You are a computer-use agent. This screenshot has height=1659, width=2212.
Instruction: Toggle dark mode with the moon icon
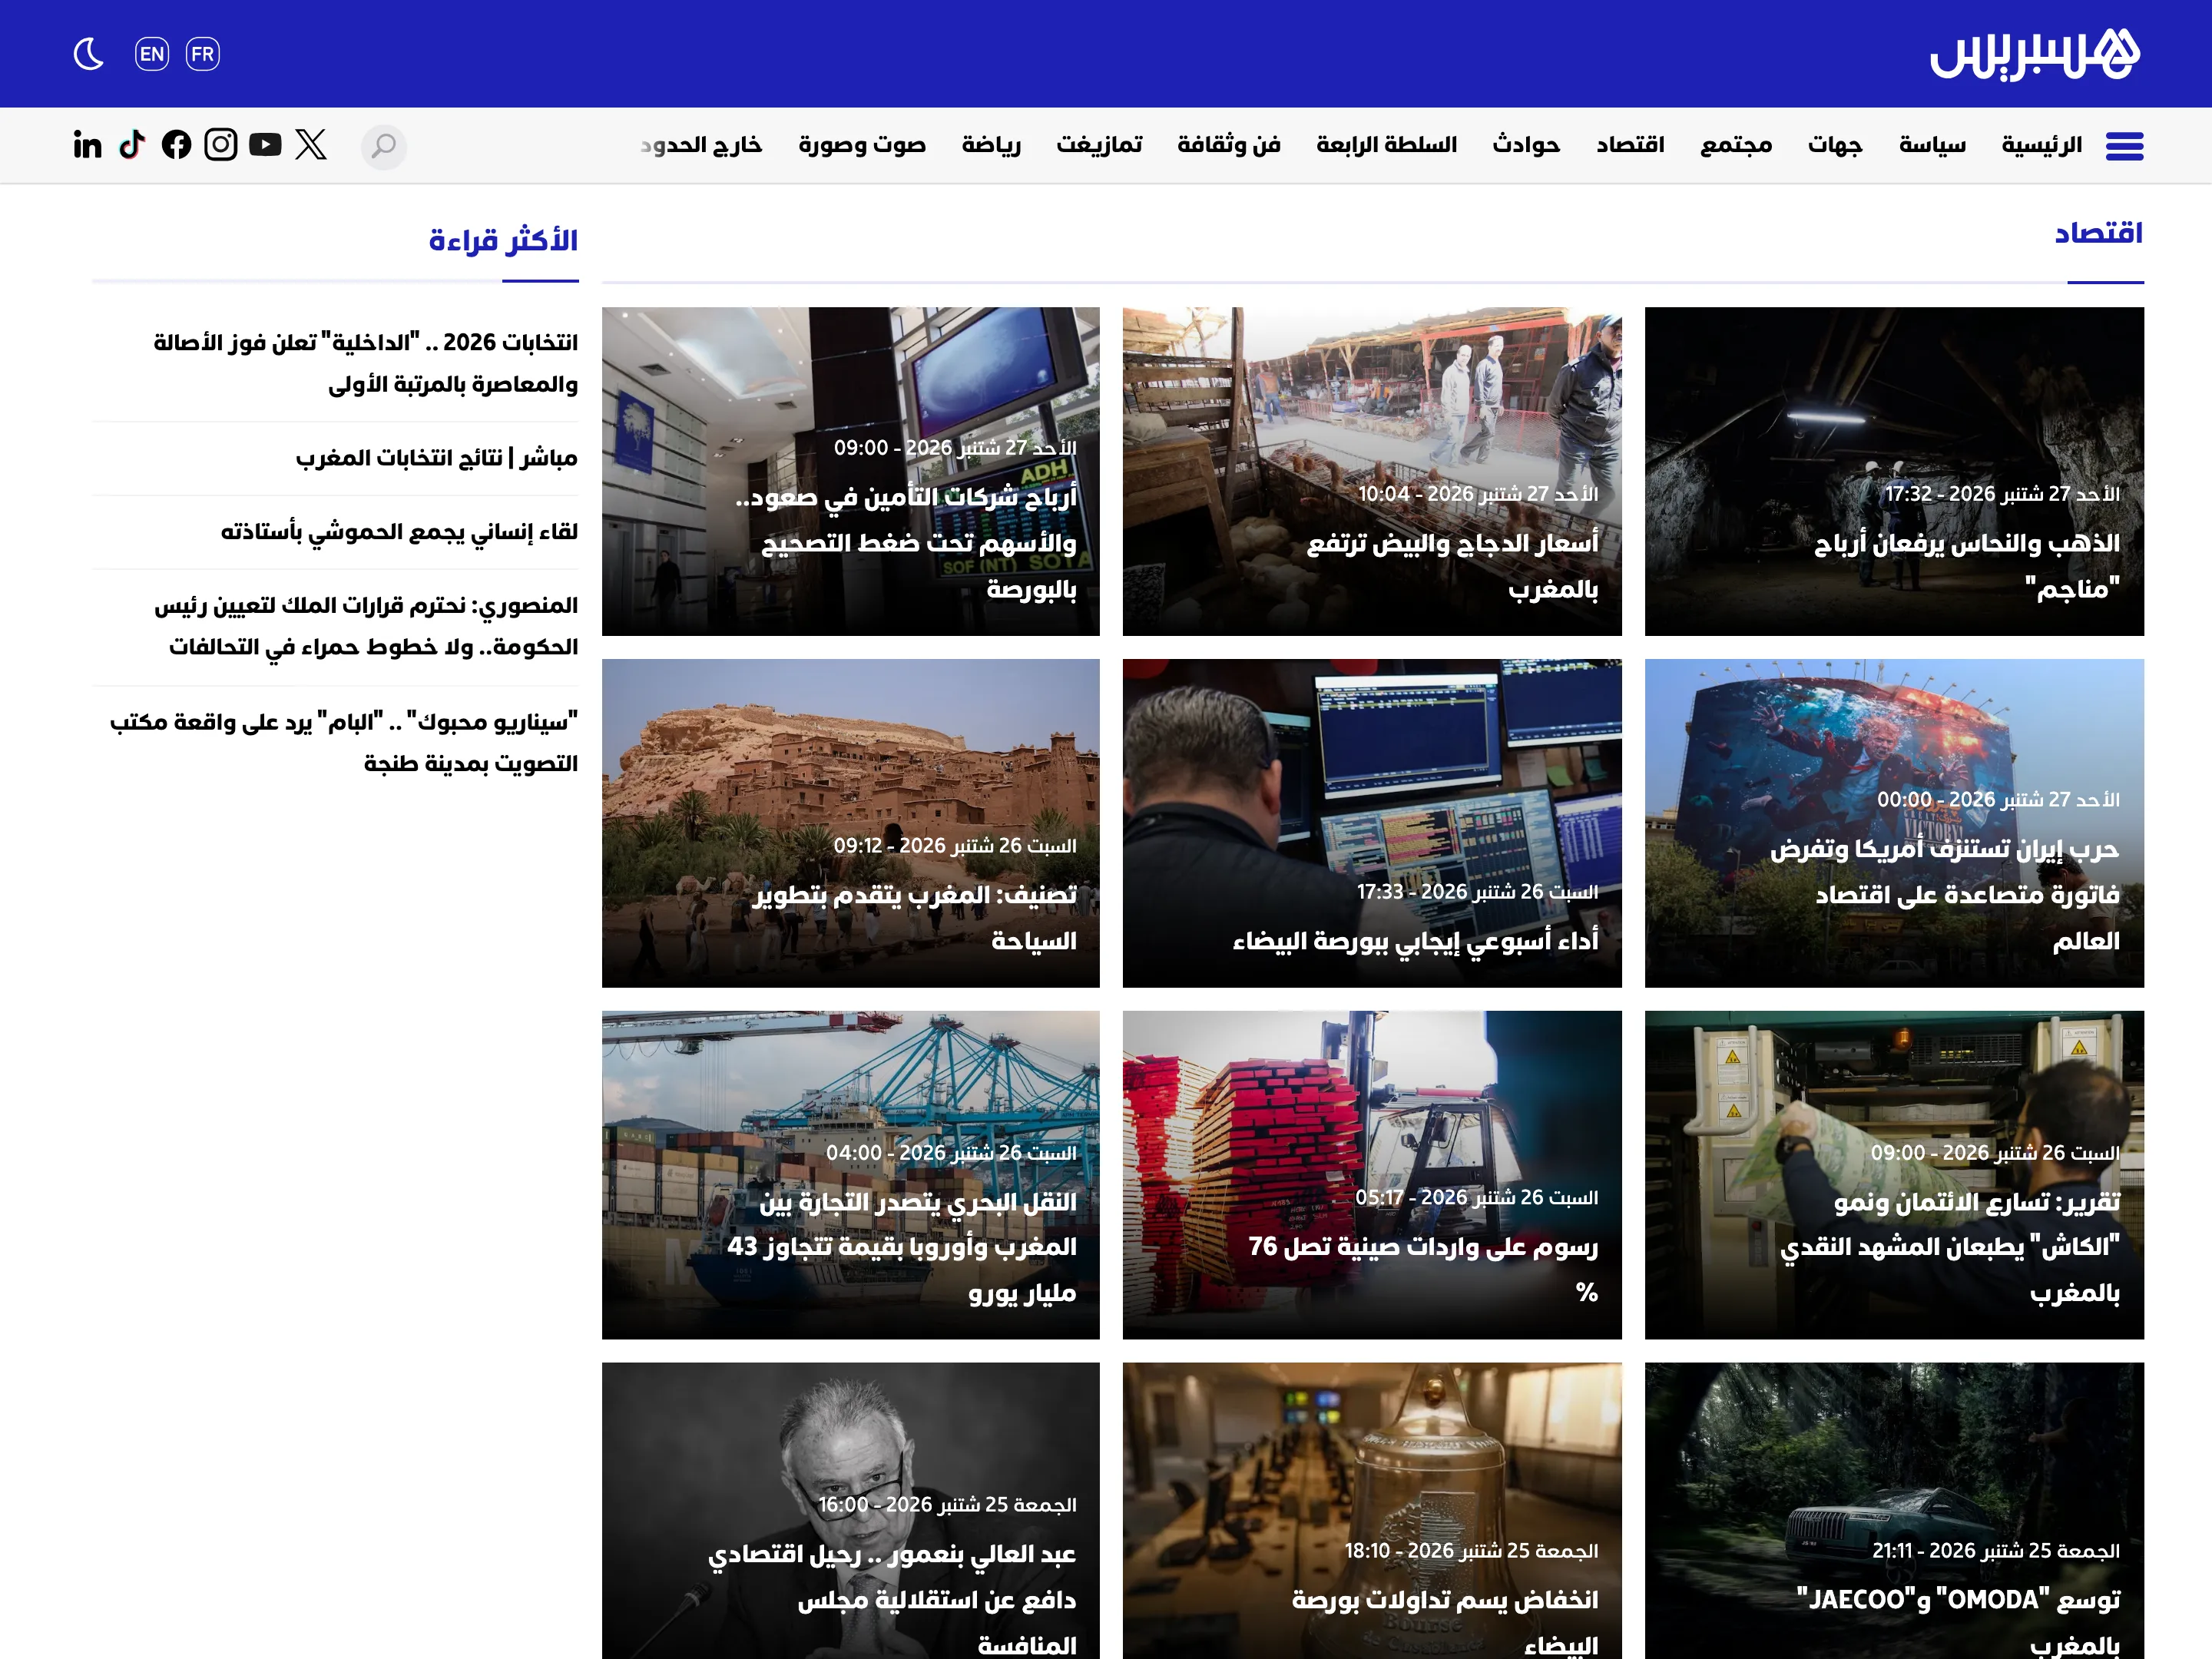click(x=89, y=54)
